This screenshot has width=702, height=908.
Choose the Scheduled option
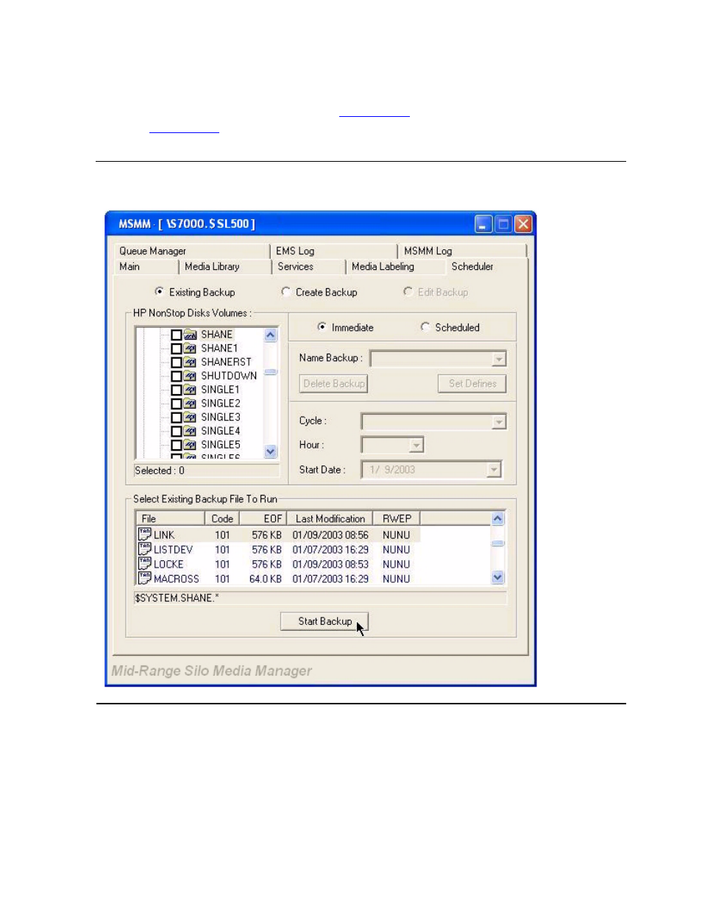click(425, 327)
